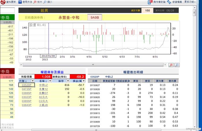Click the green 券商 header
The image size is (202, 131).
tap(7, 18)
